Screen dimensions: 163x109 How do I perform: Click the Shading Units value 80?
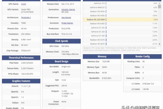pyautogui.click(x=143, y=62)
